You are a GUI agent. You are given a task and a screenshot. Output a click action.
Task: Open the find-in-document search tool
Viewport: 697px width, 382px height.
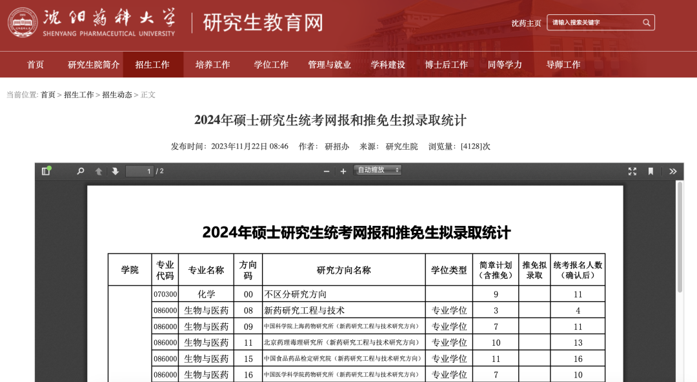click(x=79, y=172)
